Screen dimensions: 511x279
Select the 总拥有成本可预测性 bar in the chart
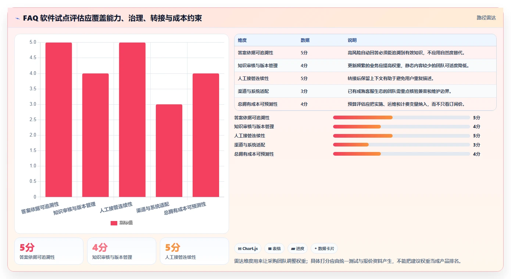206,135
